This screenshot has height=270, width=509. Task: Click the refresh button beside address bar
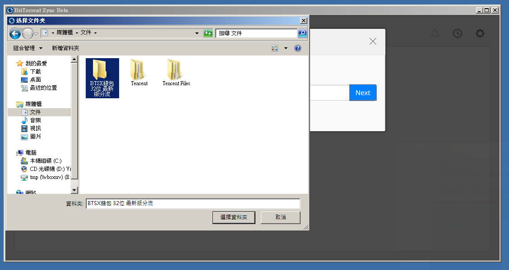pyautogui.click(x=208, y=33)
